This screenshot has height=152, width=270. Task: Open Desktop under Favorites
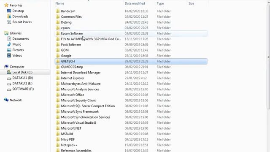18,11
